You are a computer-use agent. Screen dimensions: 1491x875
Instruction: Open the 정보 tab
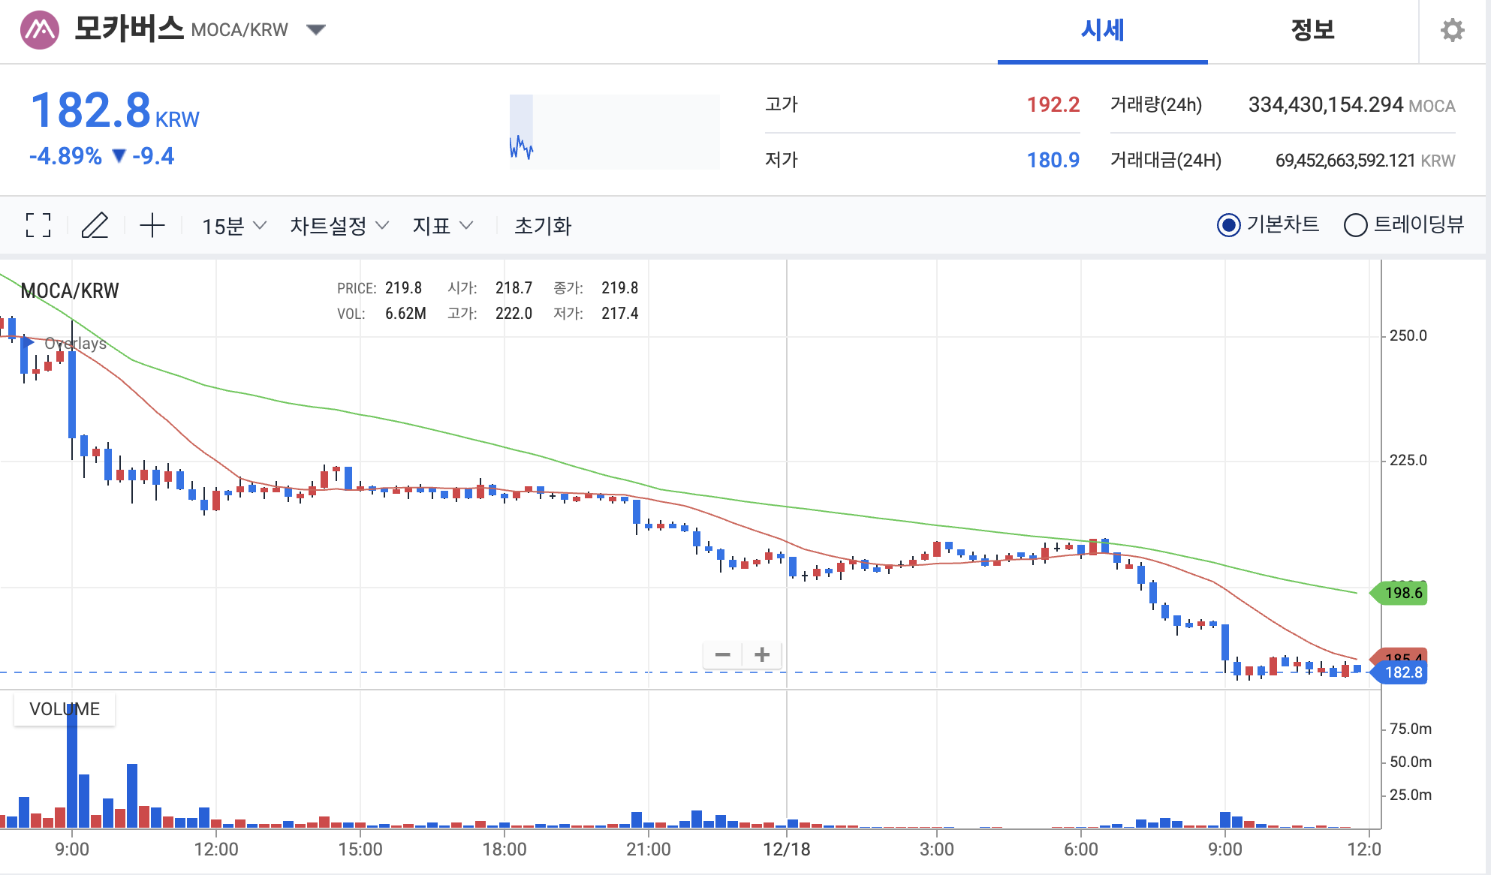(x=1312, y=31)
